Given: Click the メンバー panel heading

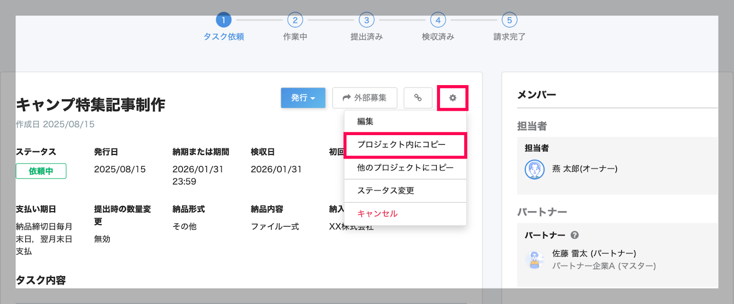Looking at the screenshot, I should (x=536, y=95).
